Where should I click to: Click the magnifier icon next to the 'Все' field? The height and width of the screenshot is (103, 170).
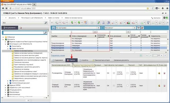point(46,23)
